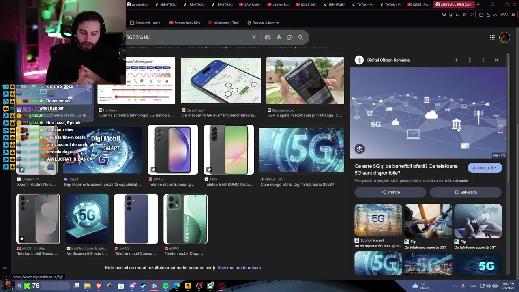The image size is (519, 292).
Task: Open Brave browser from the taskbar
Action: [99, 286]
